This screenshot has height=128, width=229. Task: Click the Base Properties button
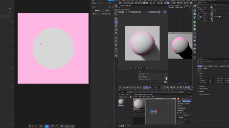point(187,101)
